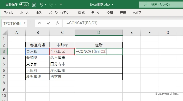Select row 1 header
Image resolution: width=183 pixels, height=101 pixels.
[x=4, y=39]
